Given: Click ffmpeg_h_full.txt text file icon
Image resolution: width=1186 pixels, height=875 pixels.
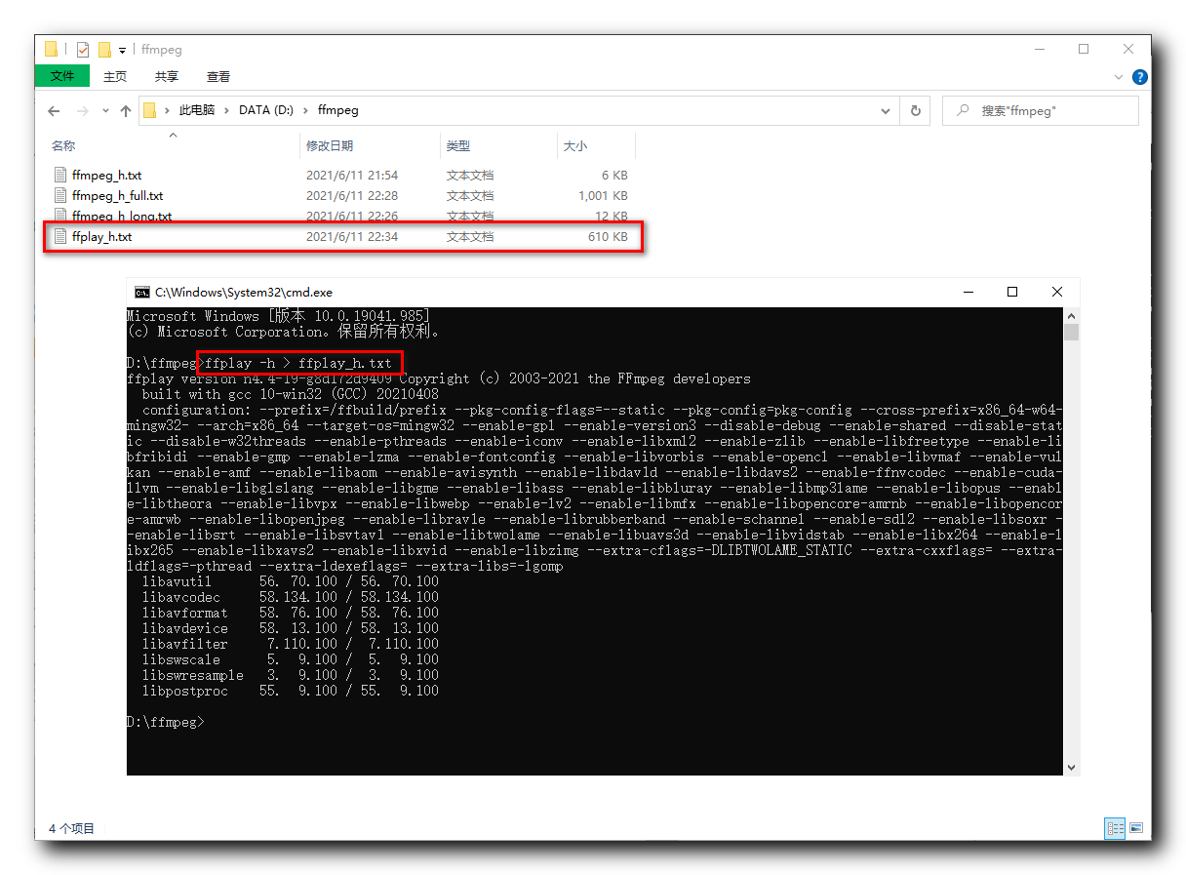Looking at the screenshot, I should click(59, 196).
